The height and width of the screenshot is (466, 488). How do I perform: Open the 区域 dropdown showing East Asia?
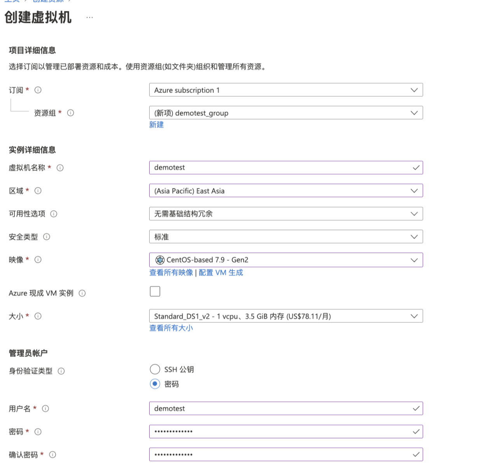coord(286,191)
